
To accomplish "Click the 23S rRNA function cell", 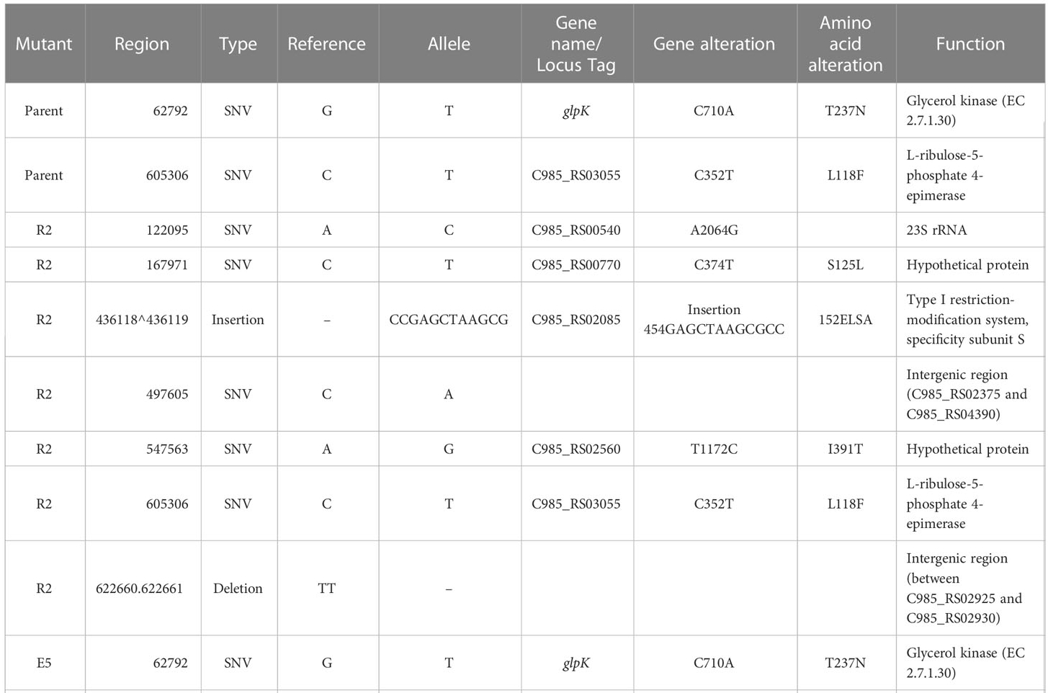I will coord(936,230).
